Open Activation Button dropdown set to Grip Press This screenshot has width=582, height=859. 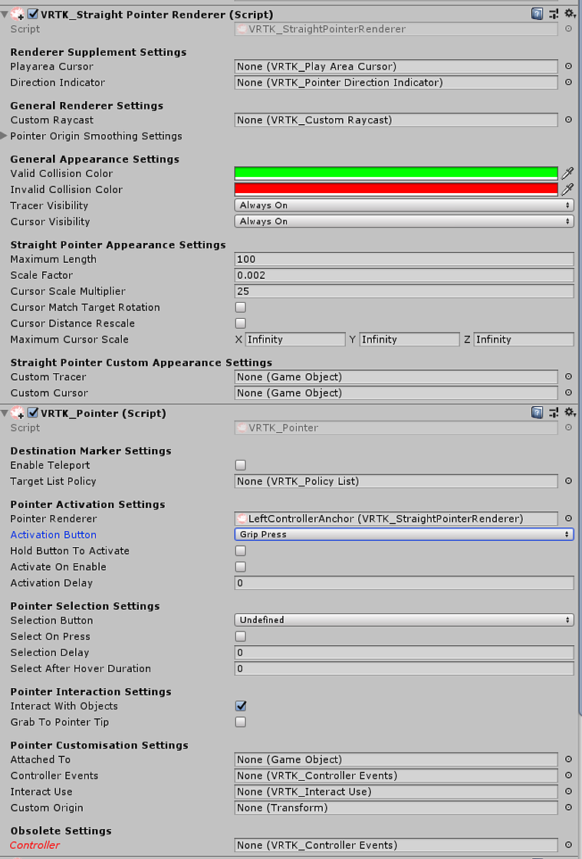404,534
